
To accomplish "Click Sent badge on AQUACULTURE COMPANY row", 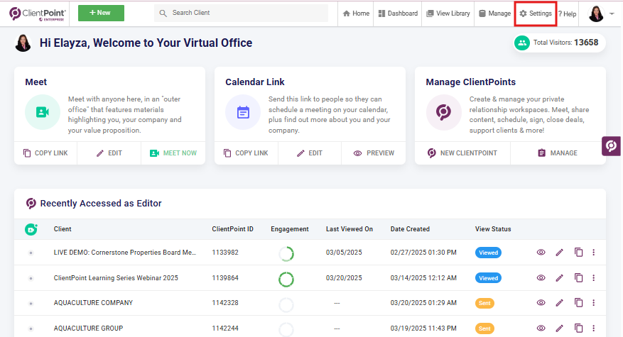I will pyautogui.click(x=484, y=303).
